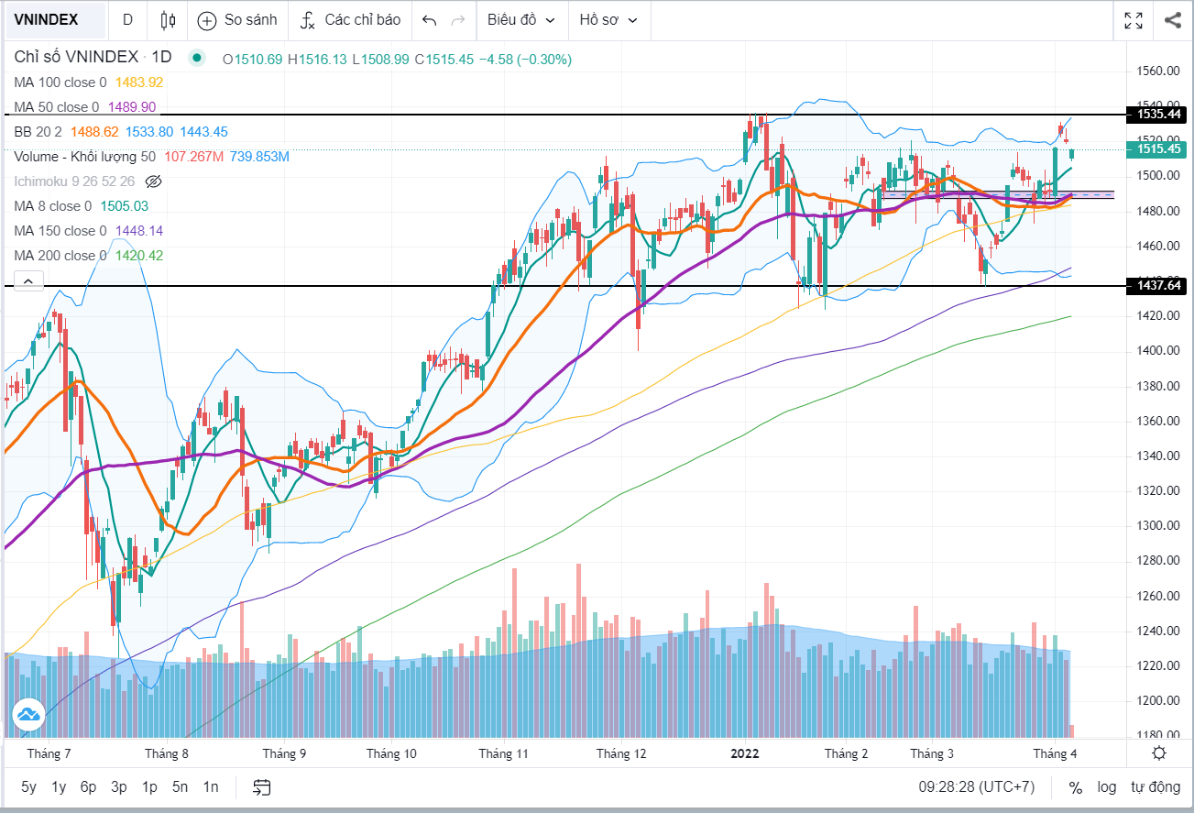Click the share chart icon
The width and height of the screenshot is (1194, 813).
click(x=1172, y=20)
